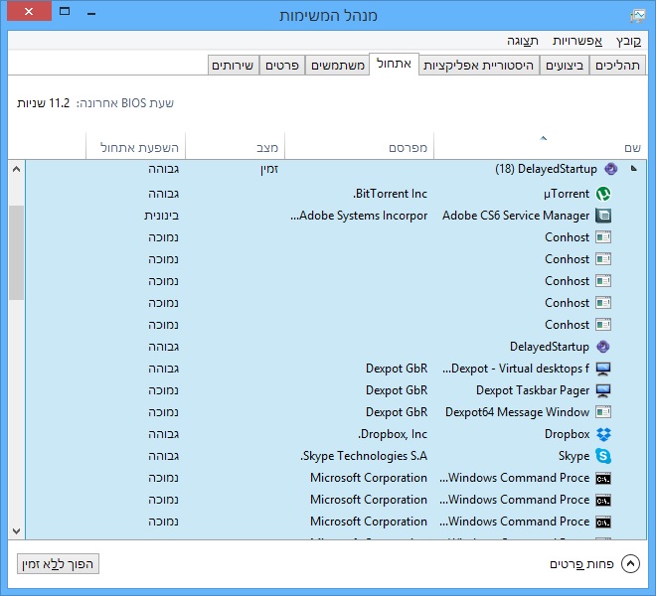Click the Dexpot Taskbar Pager icon

pos(603,390)
